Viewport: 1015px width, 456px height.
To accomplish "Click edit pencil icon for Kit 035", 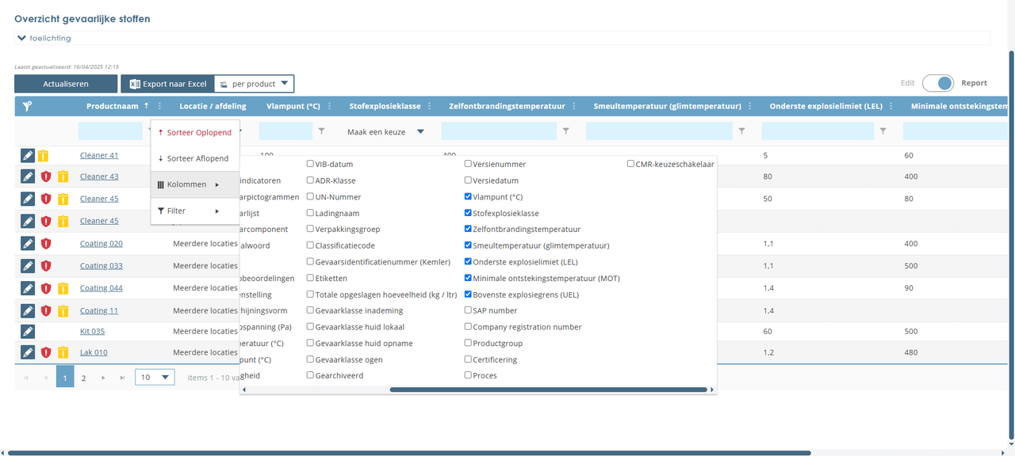I will tap(28, 331).
